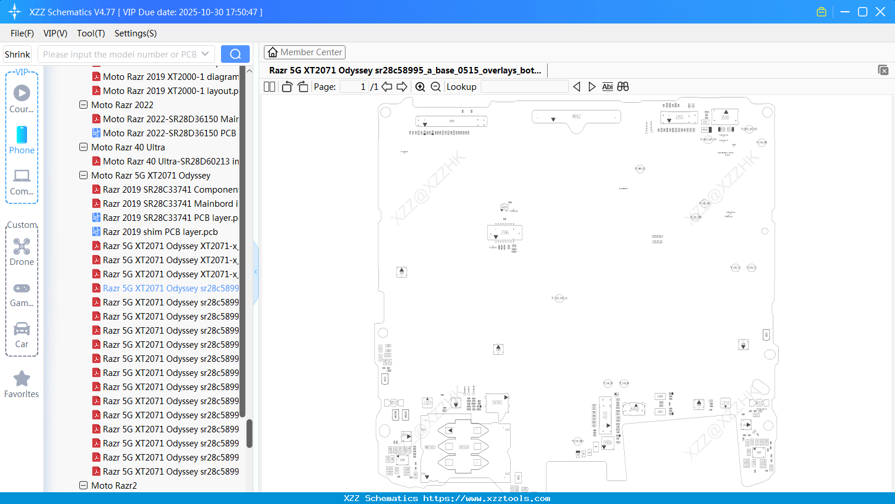Open the Courses section in the sidebar
Screen dimensions: 895x504
(x=22, y=99)
